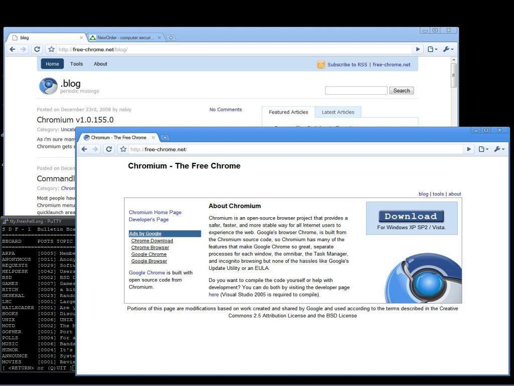Bookmark star in the blog window
Screen dimensions: 514x386
click(52, 49)
